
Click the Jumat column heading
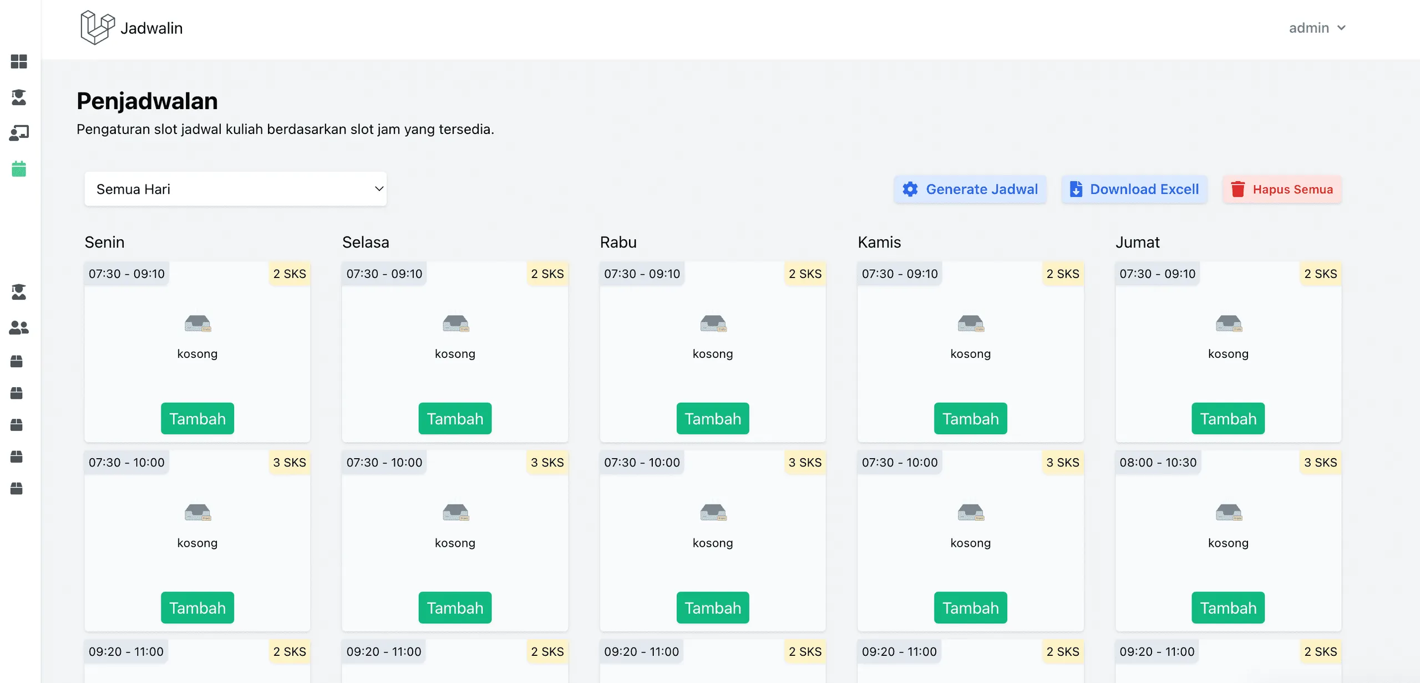[1137, 242]
